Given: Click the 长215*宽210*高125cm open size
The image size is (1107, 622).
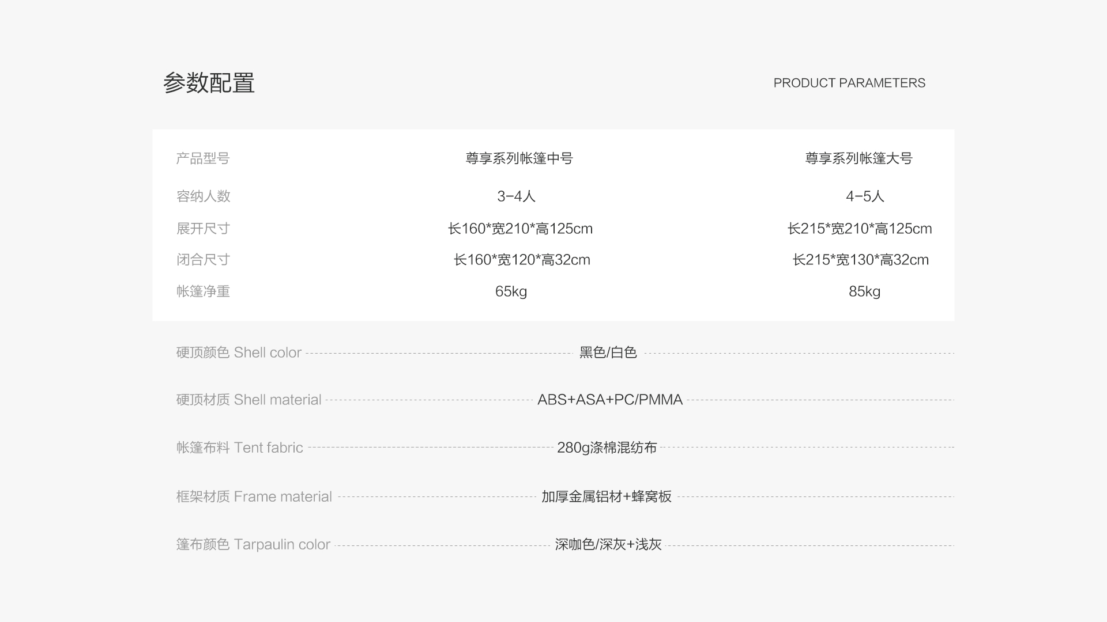Looking at the screenshot, I should [860, 229].
